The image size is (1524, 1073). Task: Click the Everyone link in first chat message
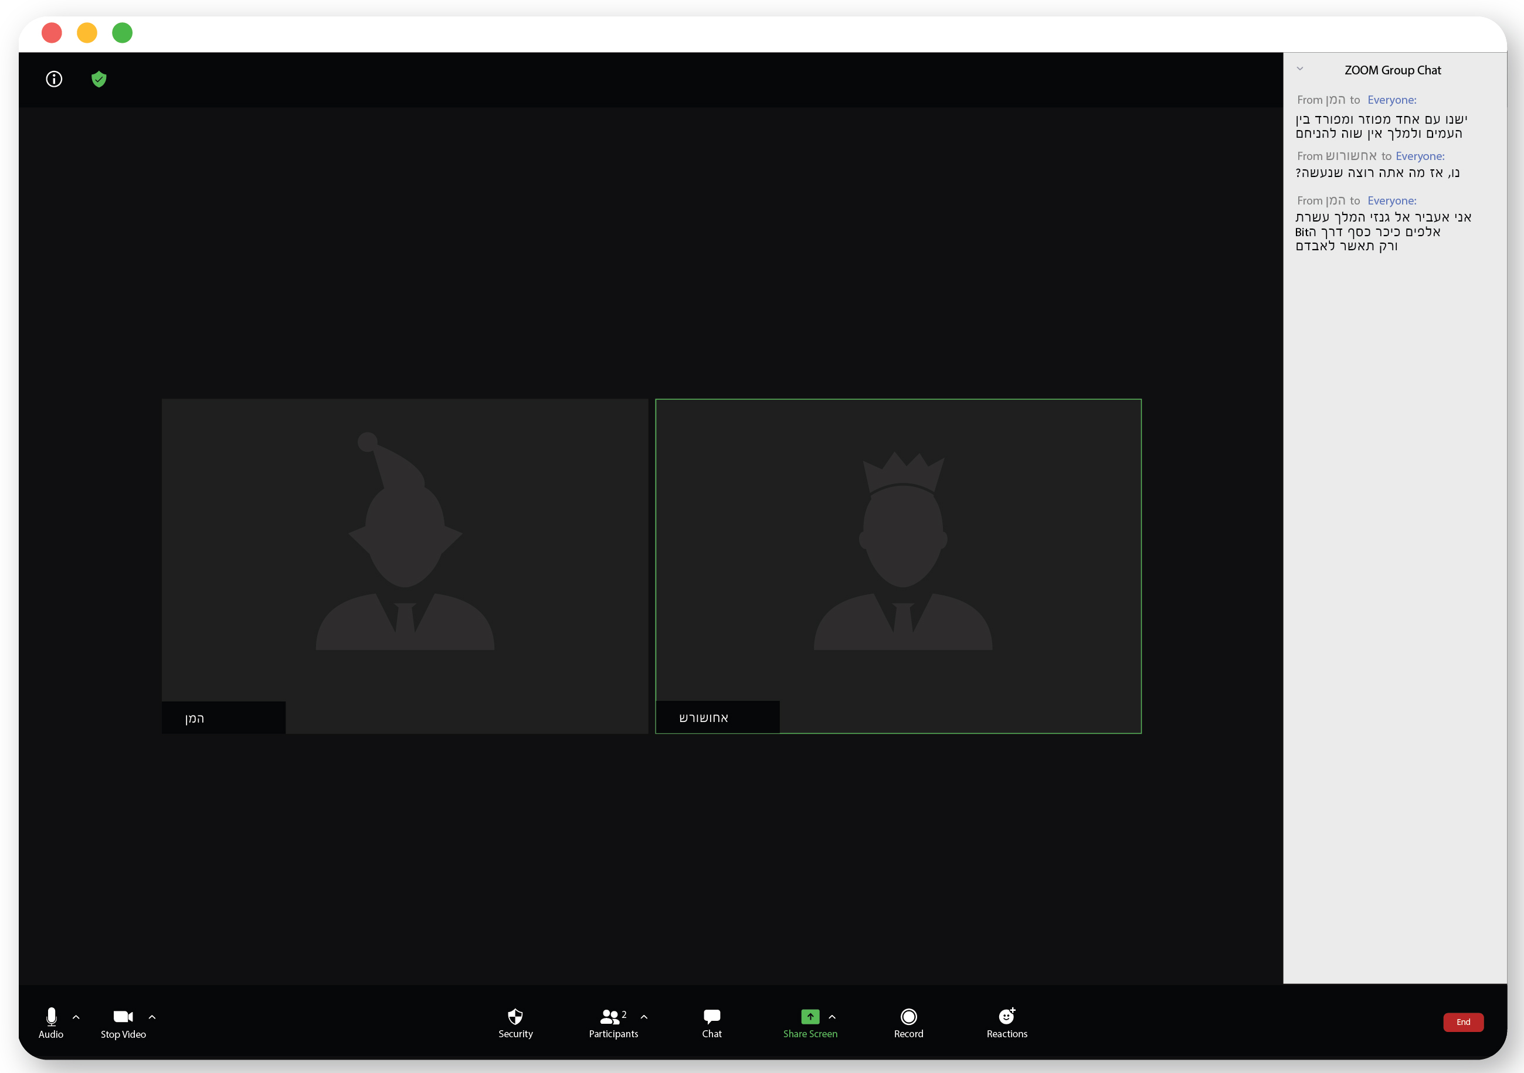[1391, 100]
